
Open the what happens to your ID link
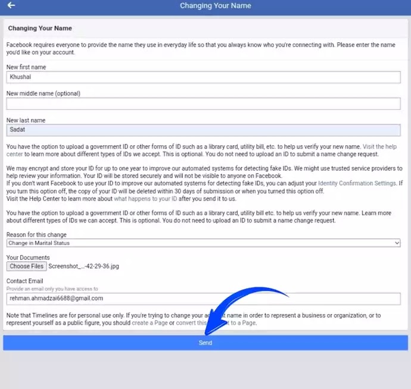click(x=145, y=199)
